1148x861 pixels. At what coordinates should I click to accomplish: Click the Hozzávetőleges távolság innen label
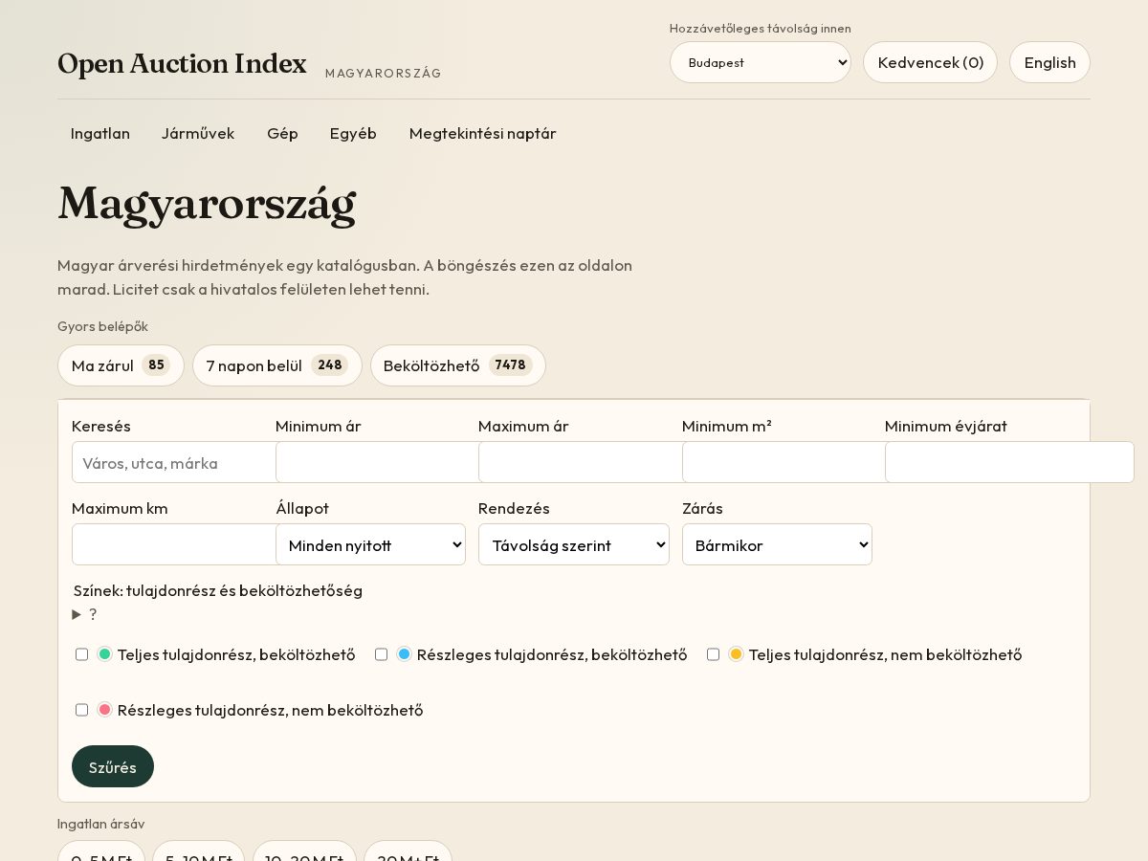(761, 29)
